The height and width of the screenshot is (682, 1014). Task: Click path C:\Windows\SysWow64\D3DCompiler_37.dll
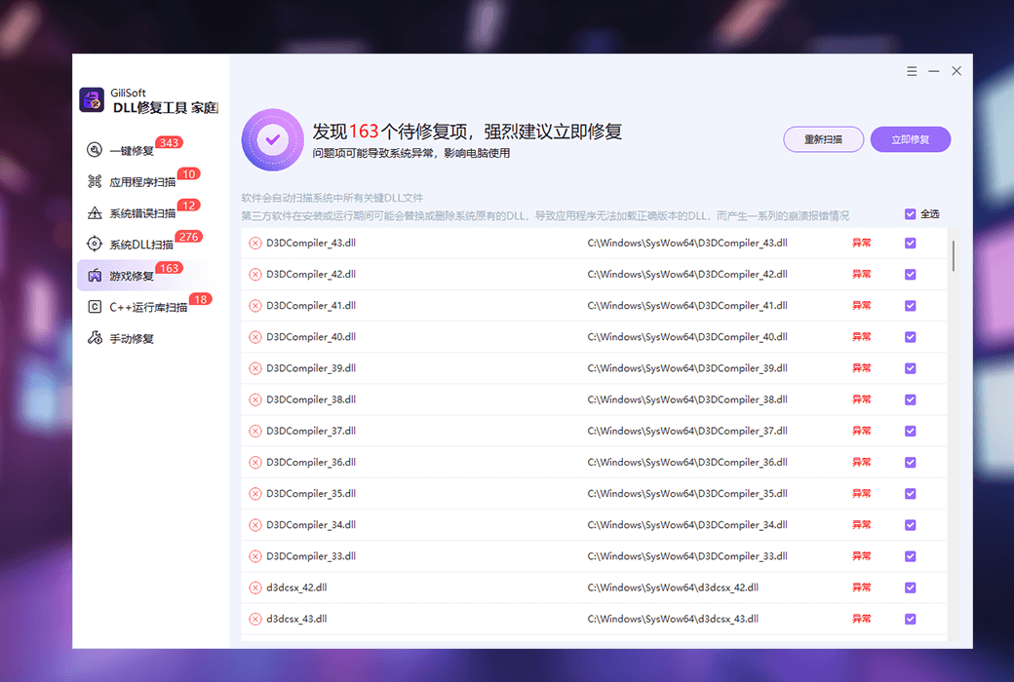point(687,432)
